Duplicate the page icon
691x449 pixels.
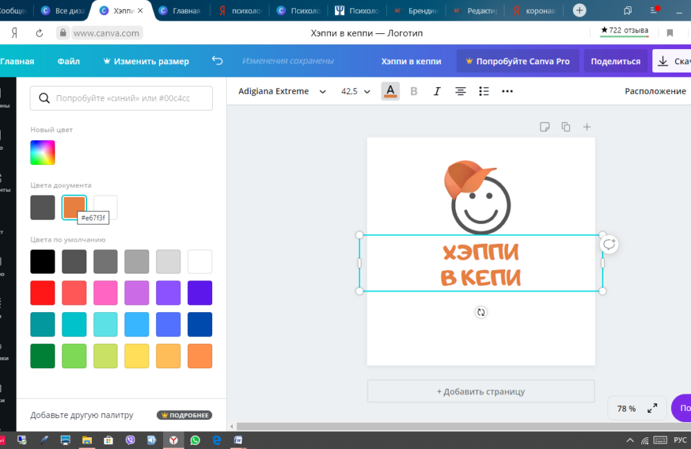coord(566,127)
